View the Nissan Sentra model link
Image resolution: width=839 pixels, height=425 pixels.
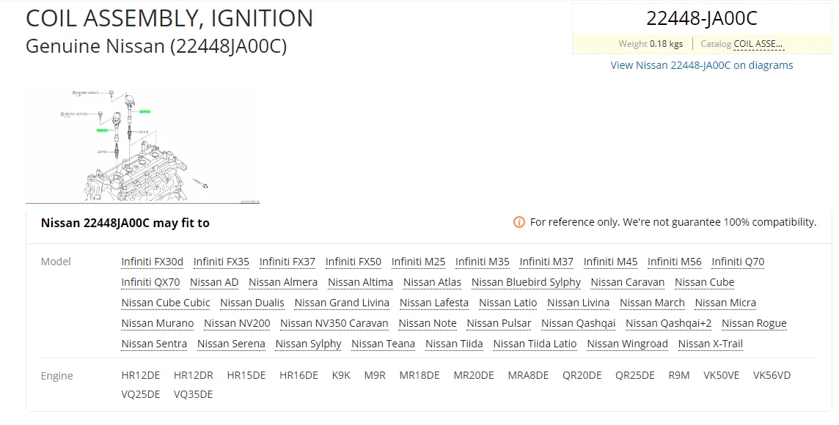click(x=154, y=344)
